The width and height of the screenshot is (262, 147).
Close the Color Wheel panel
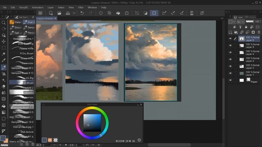(141, 105)
